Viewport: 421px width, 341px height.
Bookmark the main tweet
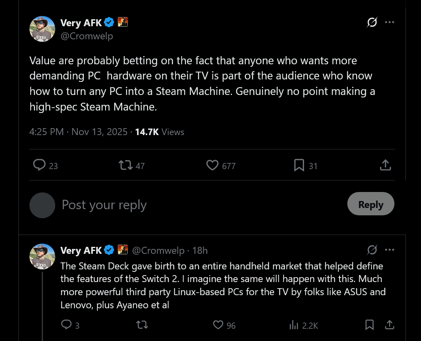pos(298,165)
